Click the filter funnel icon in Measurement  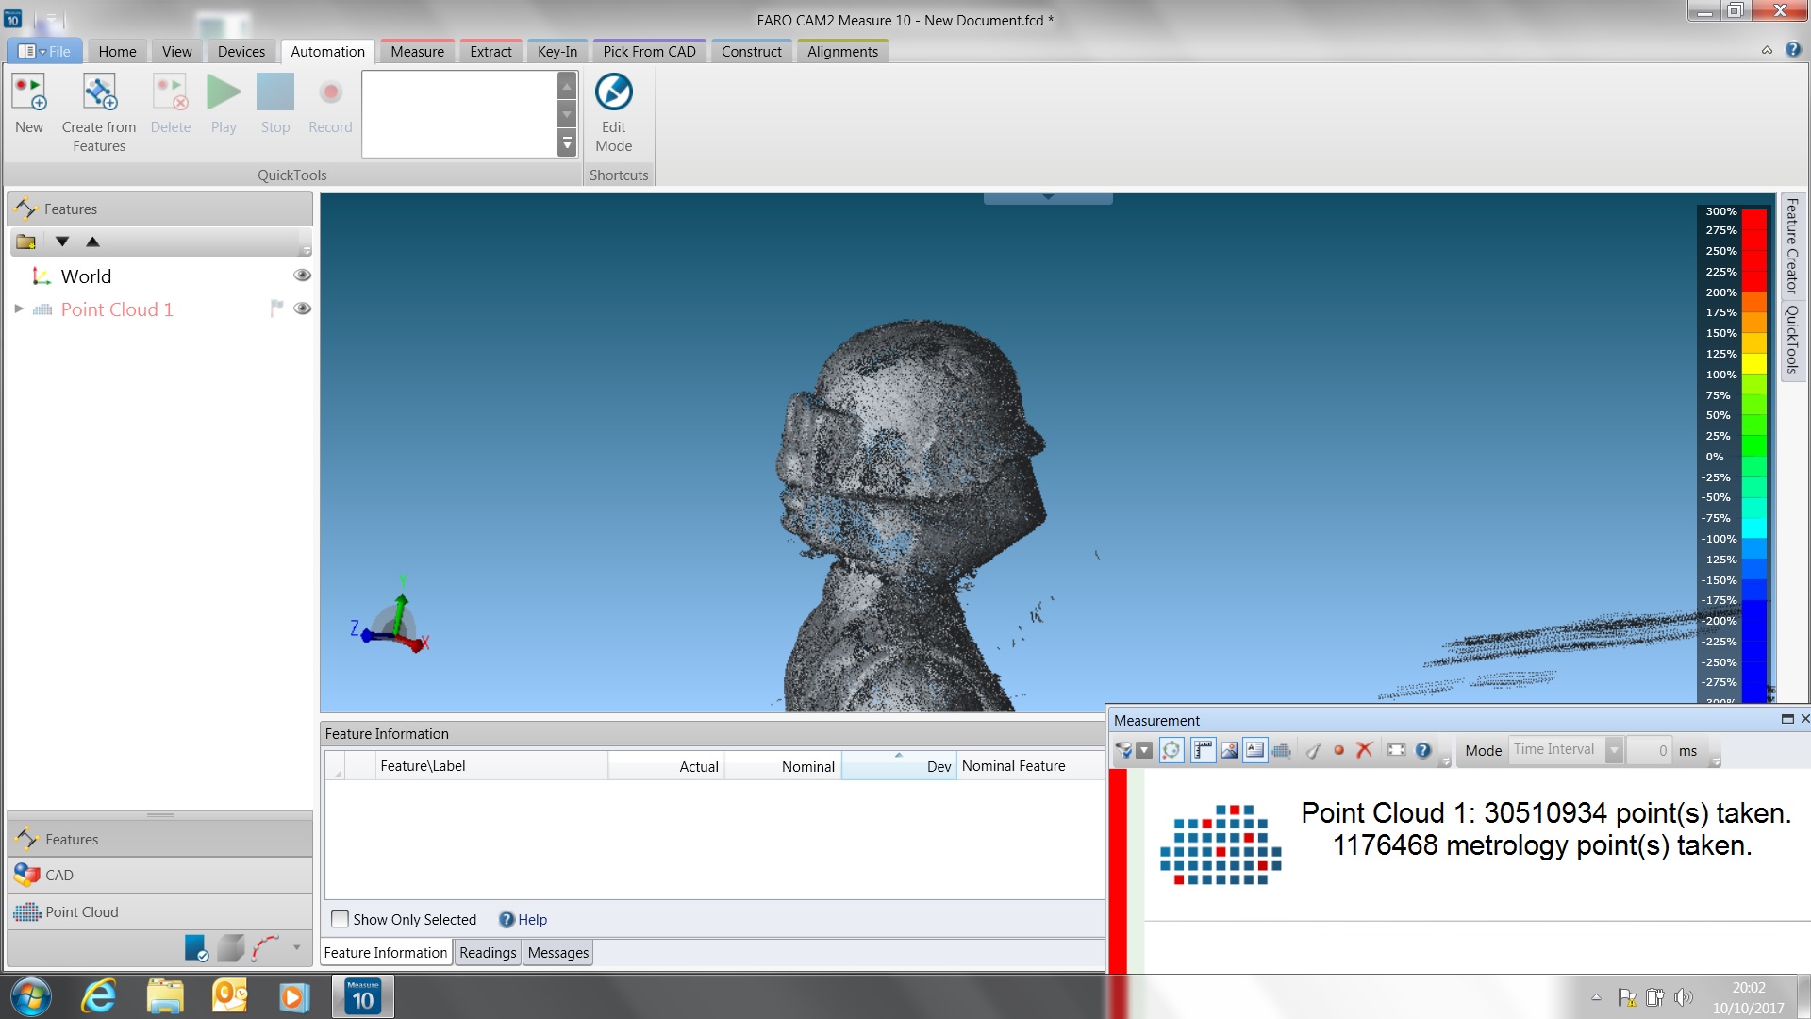pos(1123,751)
